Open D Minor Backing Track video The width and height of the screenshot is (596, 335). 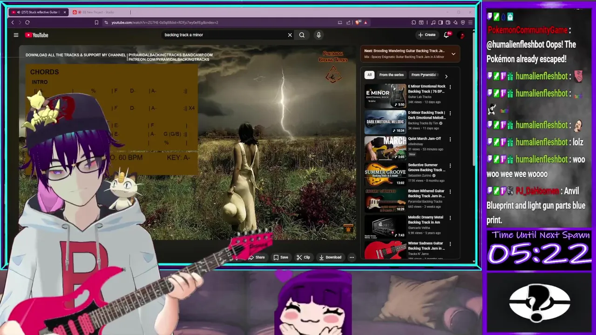(427, 115)
